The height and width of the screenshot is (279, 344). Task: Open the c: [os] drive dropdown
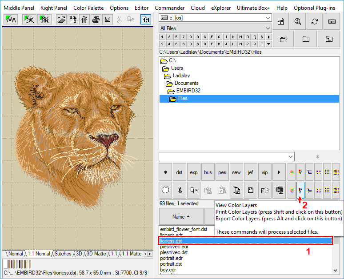(x=268, y=18)
